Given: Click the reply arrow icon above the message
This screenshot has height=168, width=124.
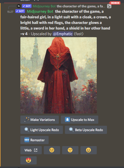Looking at the screenshot, I should click(x=19, y=6).
